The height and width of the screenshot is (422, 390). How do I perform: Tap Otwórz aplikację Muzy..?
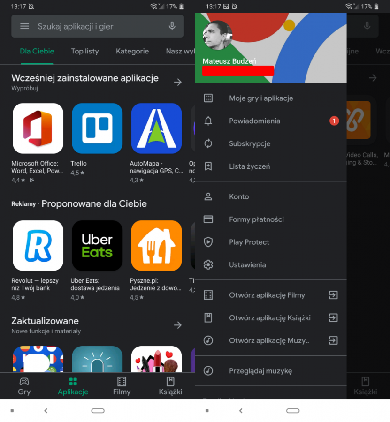tap(271, 341)
